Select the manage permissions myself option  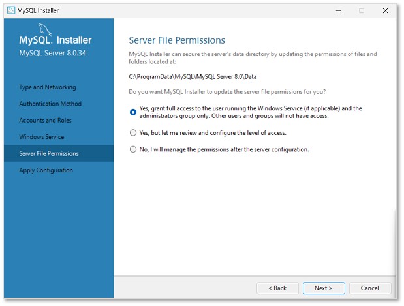pos(133,149)
